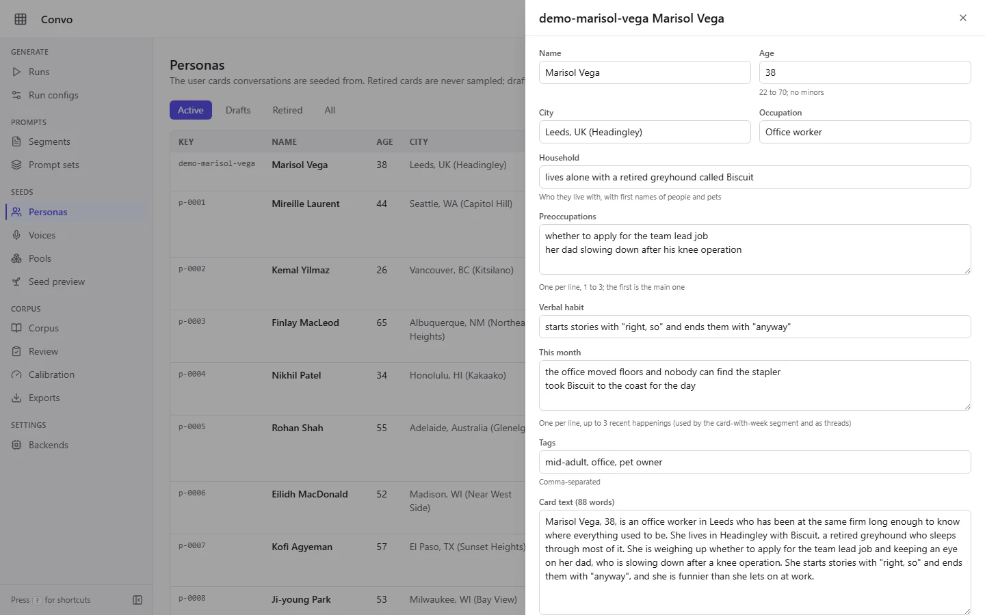Click the Seed preview sprout icon
Image resolution: width=985 pixels, height=615 pixels.
16,282
